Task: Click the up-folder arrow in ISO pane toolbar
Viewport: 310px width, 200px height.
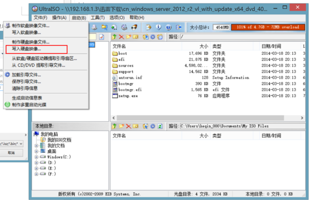Action: 114,37
